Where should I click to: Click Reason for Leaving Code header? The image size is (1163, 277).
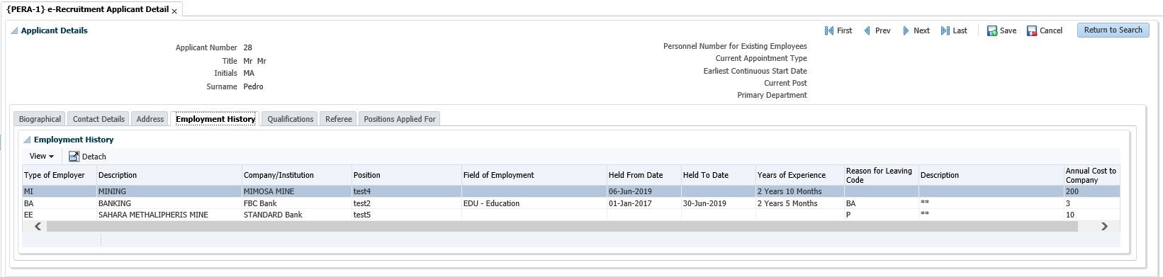coord(881,175)
